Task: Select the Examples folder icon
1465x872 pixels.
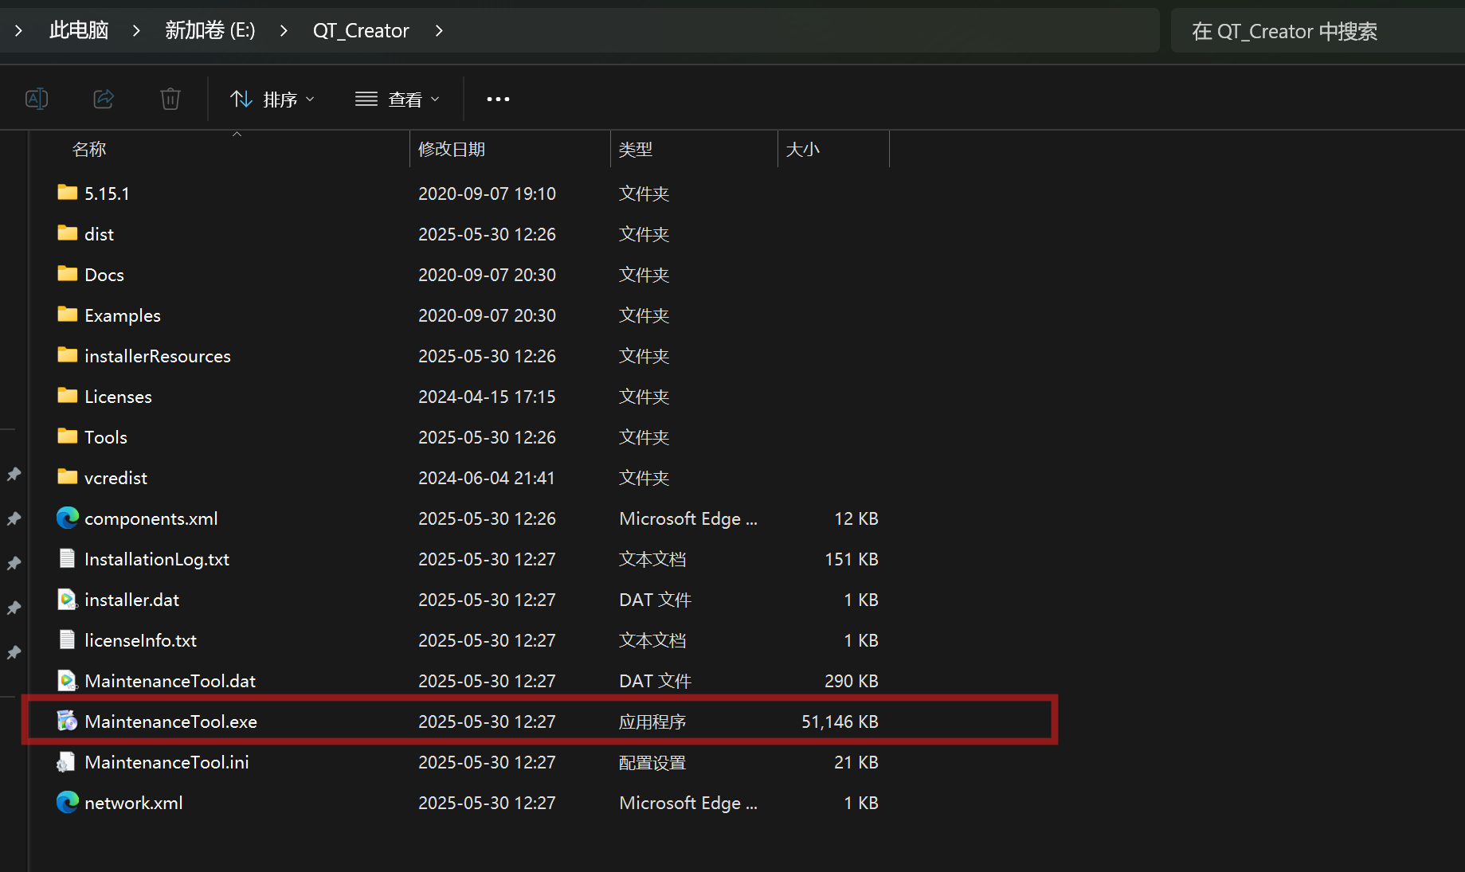Action: [x=68, y=315]
